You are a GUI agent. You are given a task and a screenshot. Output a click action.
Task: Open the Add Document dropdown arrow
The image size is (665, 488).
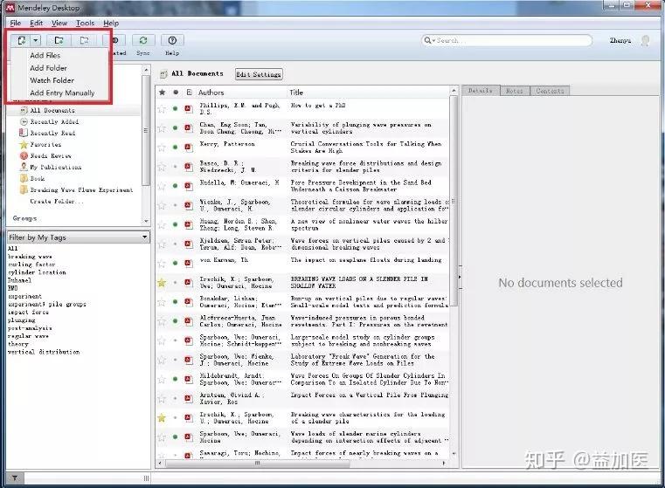click(x=36, y=40)
